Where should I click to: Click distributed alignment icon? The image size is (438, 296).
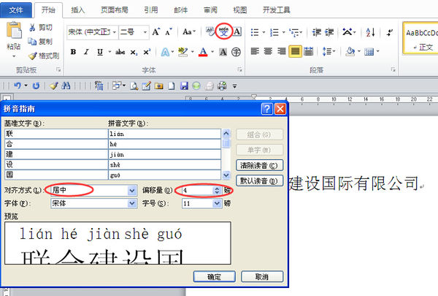coord(308,51)
